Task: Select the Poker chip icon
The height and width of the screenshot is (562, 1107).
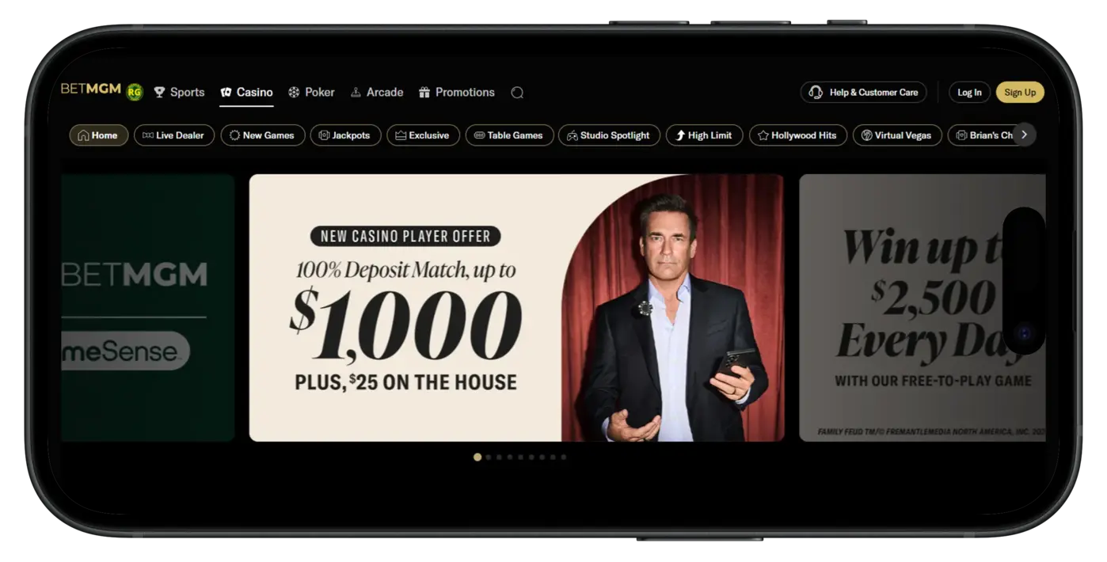Action: [292, 92]
